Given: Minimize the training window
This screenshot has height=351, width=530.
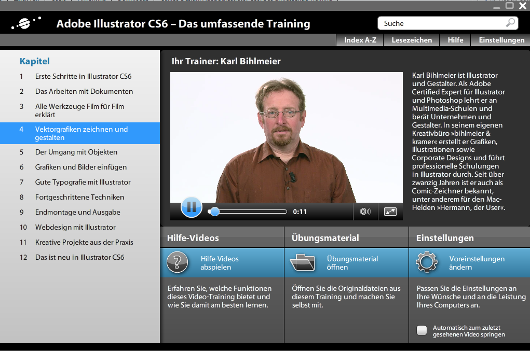Looking at the screenshot, I should pyautogui.click(x=497, y=6).
